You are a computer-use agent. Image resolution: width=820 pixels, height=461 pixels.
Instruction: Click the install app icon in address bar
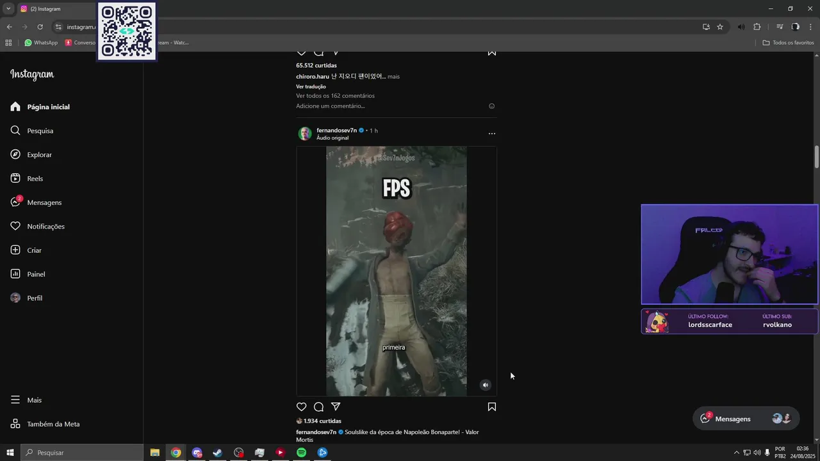coord(706,27)
